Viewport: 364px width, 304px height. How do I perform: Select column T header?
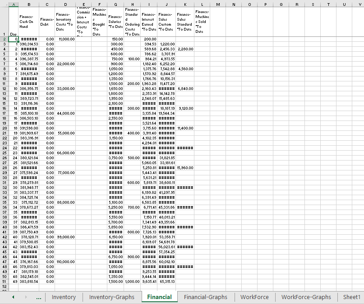pos(328,4)
